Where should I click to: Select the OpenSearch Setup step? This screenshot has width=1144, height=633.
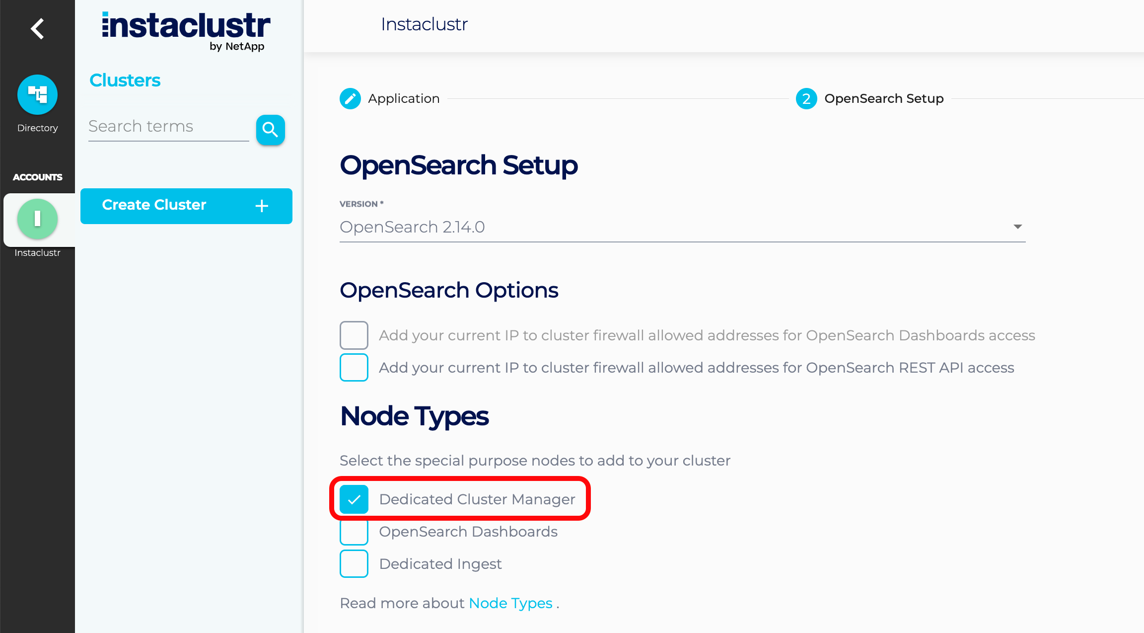click(884, 98)
